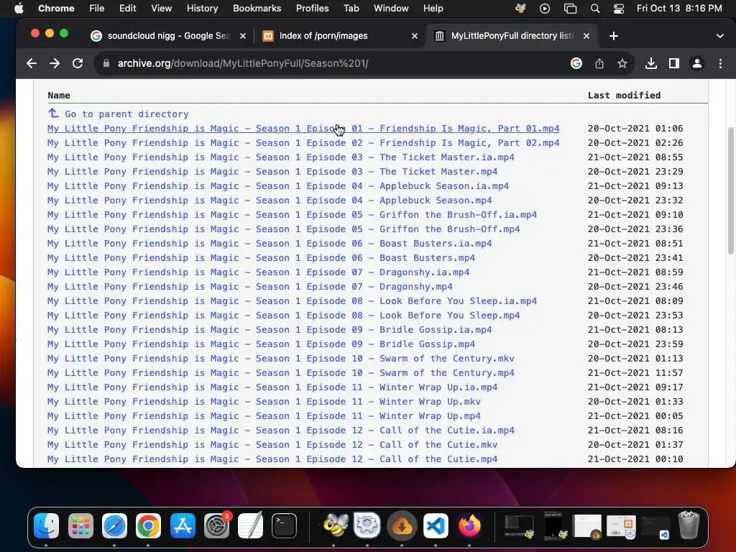This screenshot has height=552, width=736.
Task: Open System Settings from the dock
Action: (216, 525)
